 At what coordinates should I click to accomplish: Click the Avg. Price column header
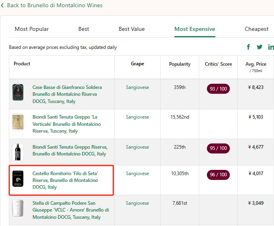[x=256, y=64]
